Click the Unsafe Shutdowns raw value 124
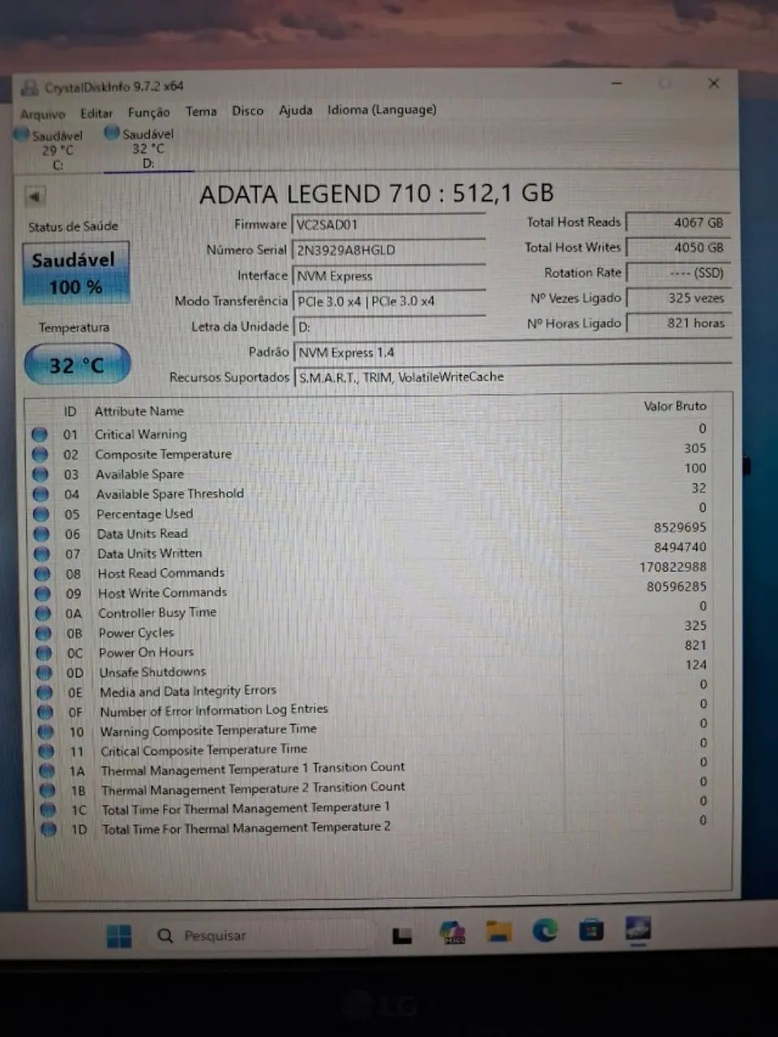Viewport: 778px width, 1037px height. coord(696,665)
